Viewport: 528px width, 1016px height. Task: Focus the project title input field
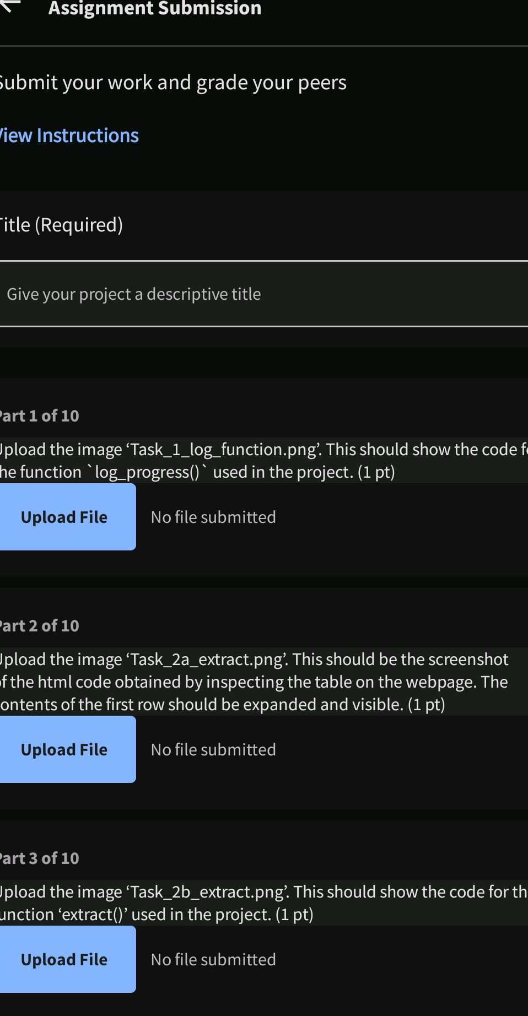click(x=264, y=294)
